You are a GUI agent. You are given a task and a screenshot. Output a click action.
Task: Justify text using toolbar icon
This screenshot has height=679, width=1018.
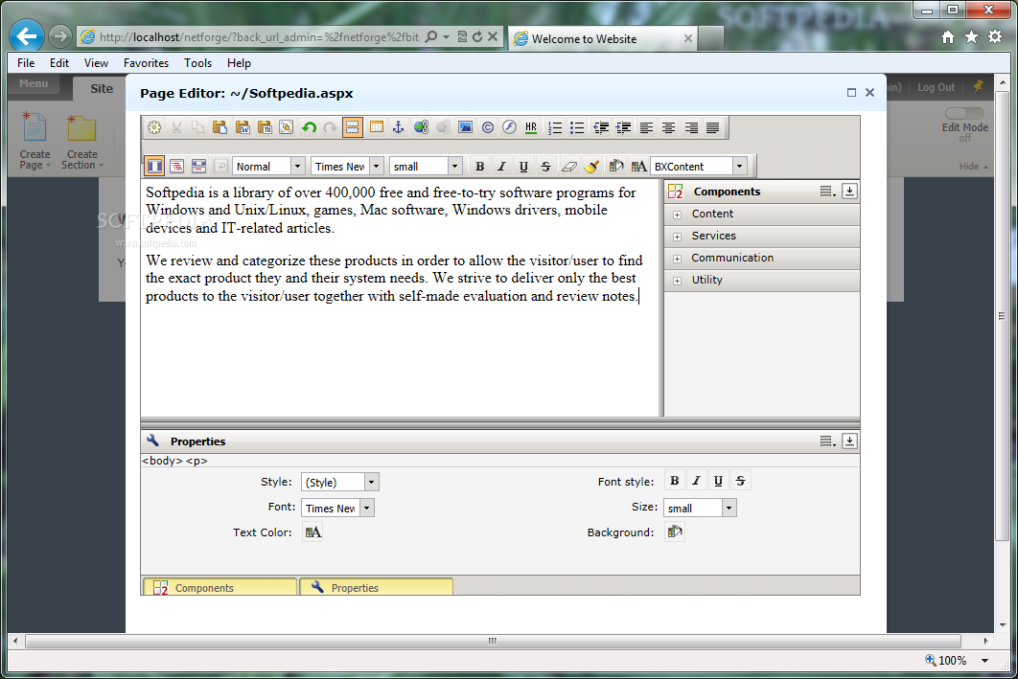point(713,127)
